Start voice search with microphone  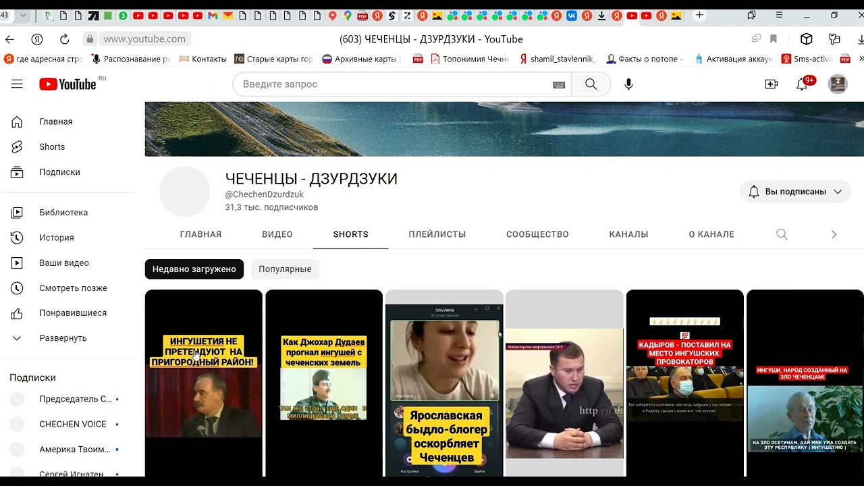coord(628,84)
